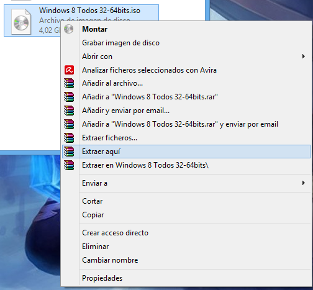Expand the Enviar a submenu arrow
313x290 pixels.
coord(304,183)
